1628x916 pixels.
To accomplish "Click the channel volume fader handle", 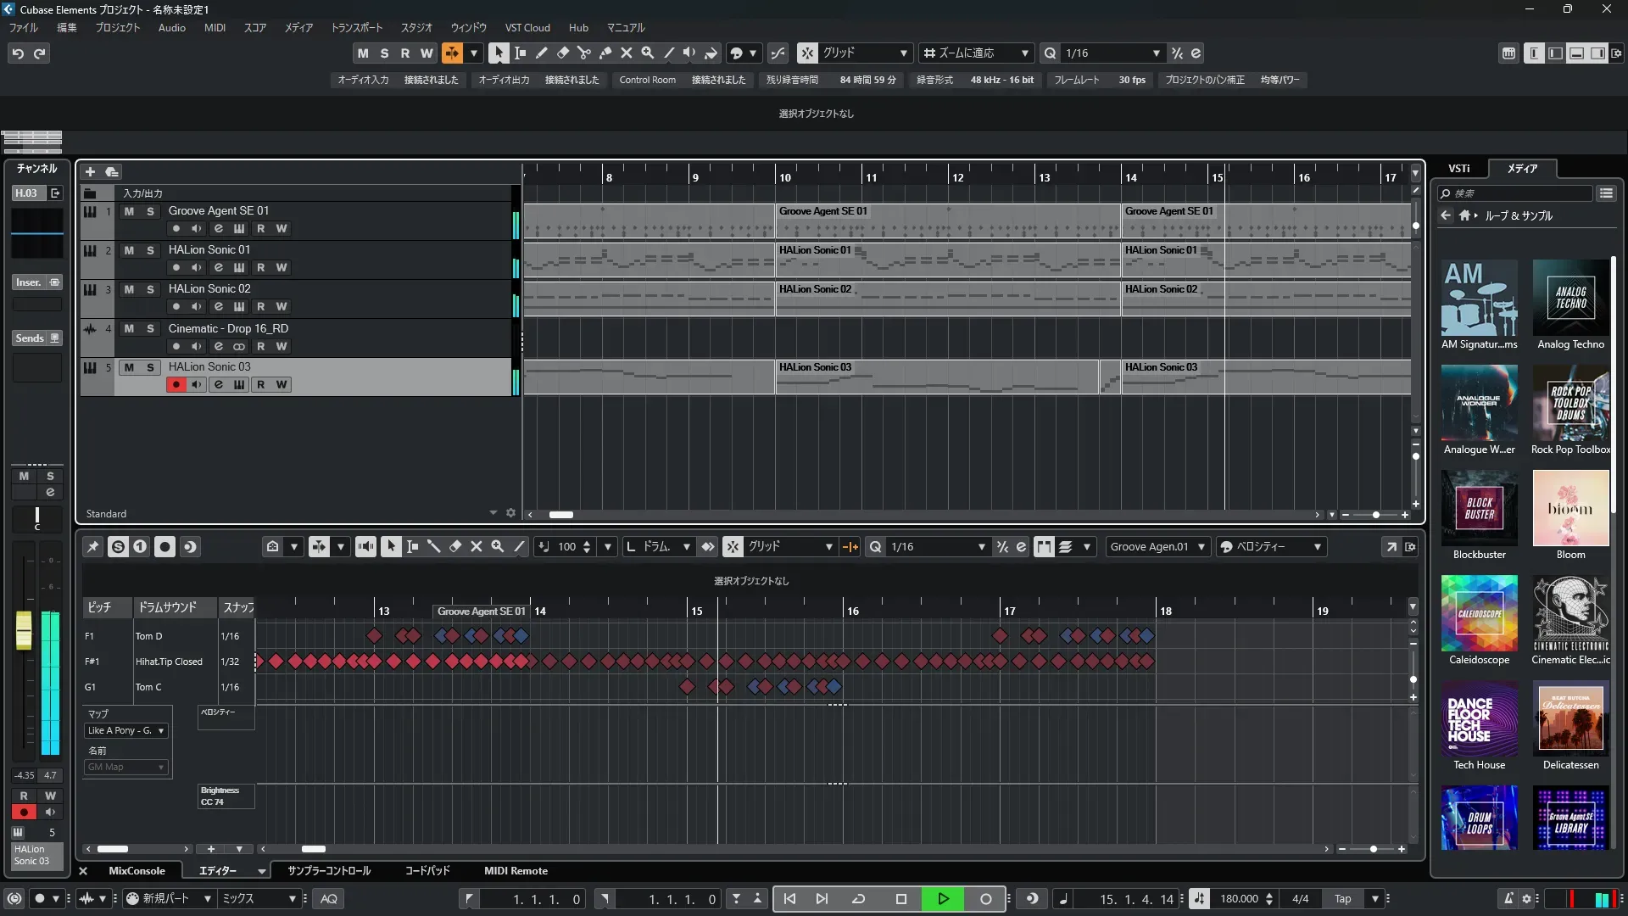I will tap(24, 630).
